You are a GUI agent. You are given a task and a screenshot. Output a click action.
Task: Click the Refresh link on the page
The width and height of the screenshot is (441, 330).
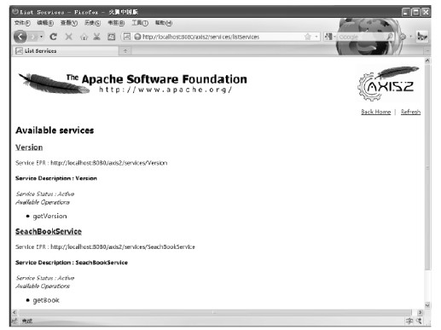tap(410, 112)
